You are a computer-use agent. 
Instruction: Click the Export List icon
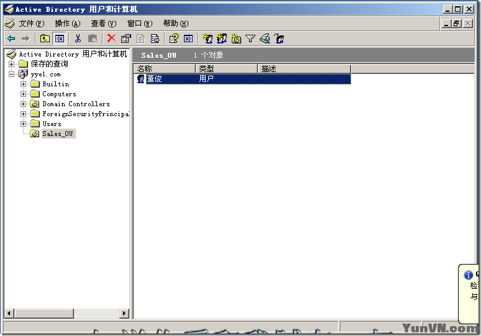tap(155, 39)
